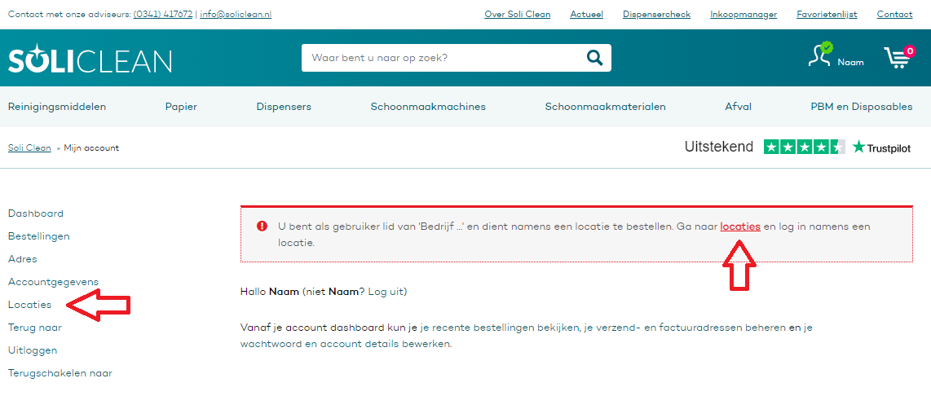Click the Trustpilot logo

tap(881, 147)
